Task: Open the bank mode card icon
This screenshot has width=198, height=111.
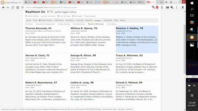Action: 167,7
